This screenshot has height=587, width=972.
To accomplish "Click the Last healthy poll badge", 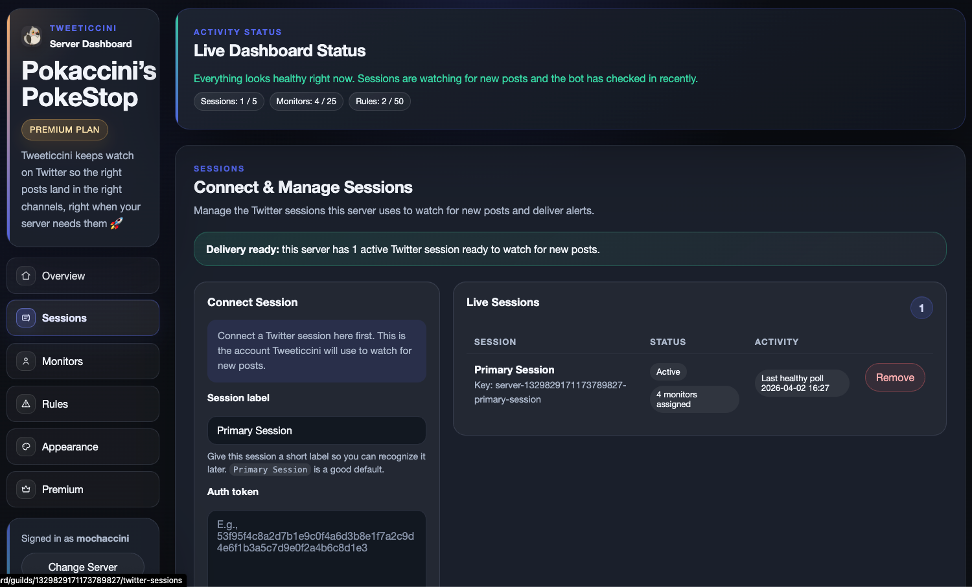I will pyautogui.click(x=802, y=383).
